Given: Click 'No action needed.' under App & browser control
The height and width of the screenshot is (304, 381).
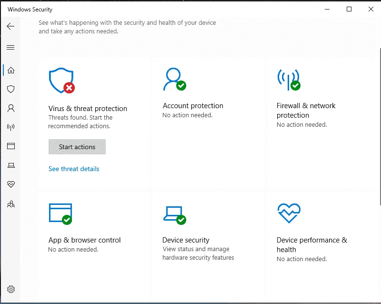Looking at the screenshot, I should point(73,249).
